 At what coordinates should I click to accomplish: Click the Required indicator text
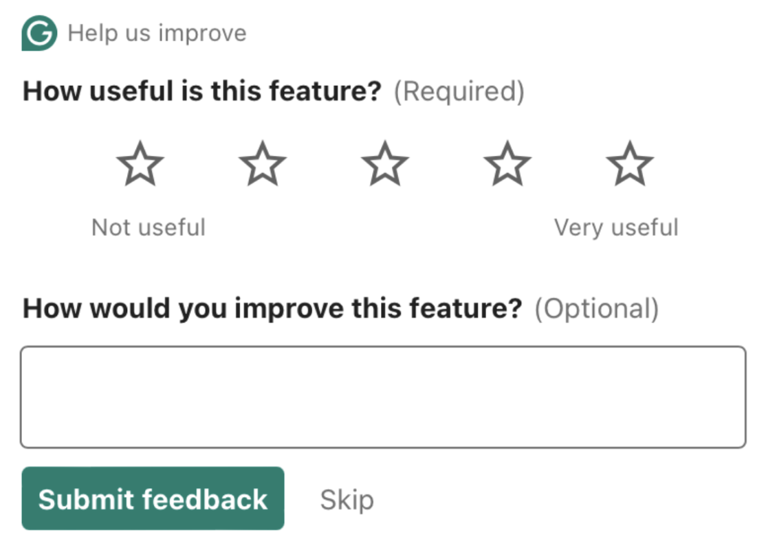click(459, 92)
